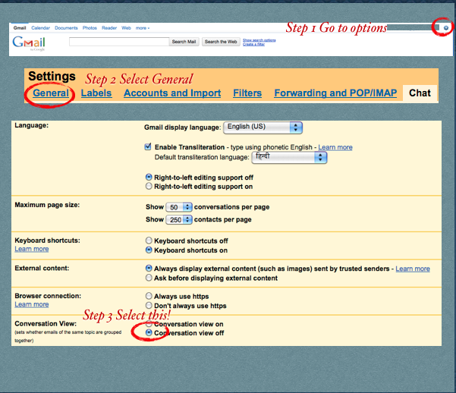Click the Gmail link in top bar

(20, 28)
